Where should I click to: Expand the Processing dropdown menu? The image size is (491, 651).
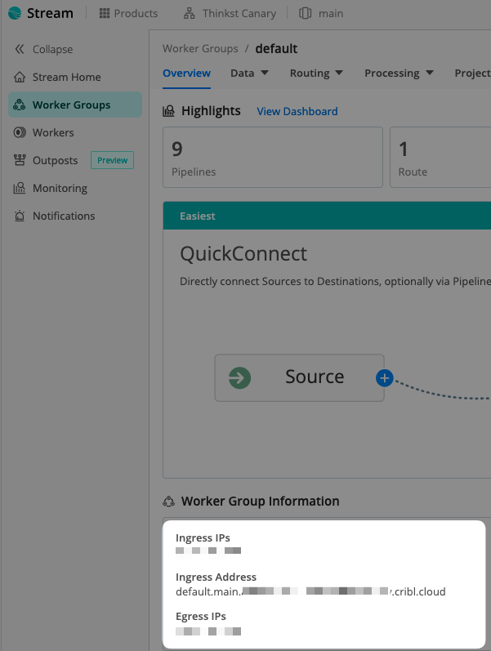(x=399, y=73)
